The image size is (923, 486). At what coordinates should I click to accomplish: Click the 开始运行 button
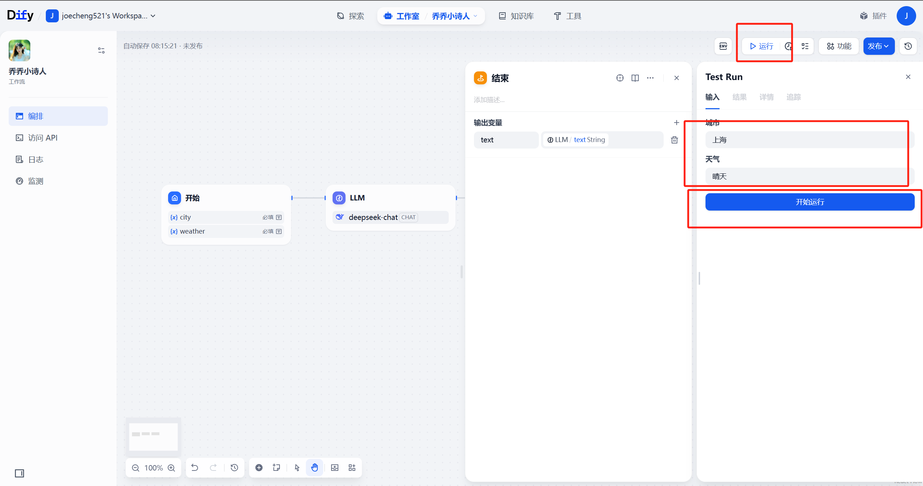pos(809,202)
